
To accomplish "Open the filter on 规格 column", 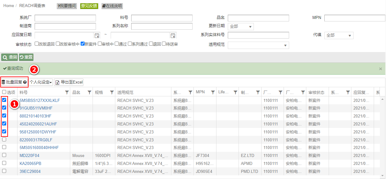I will pyautogui.click(x=112, y=92).
